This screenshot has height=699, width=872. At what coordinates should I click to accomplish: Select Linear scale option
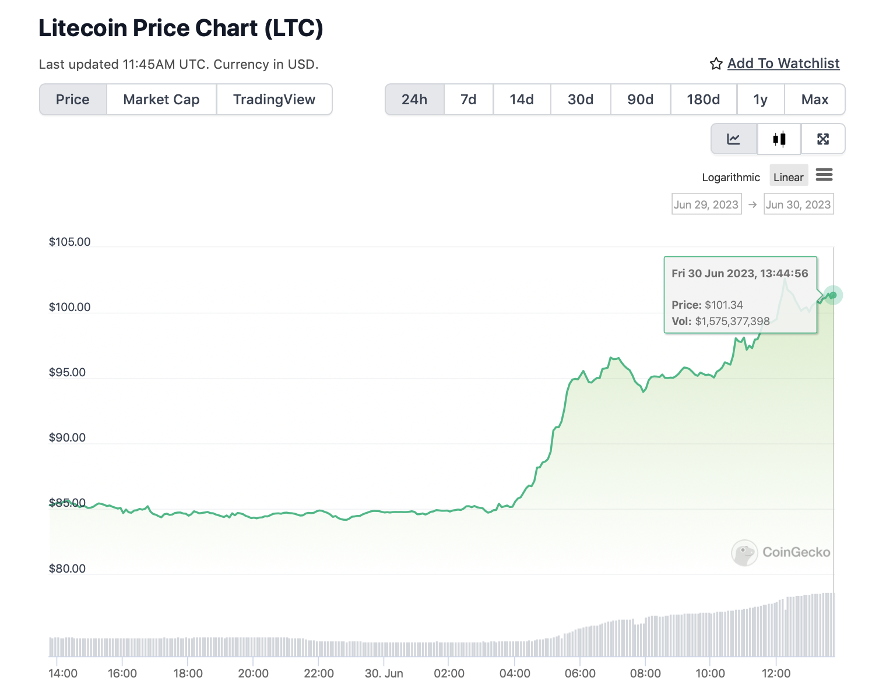789,177
